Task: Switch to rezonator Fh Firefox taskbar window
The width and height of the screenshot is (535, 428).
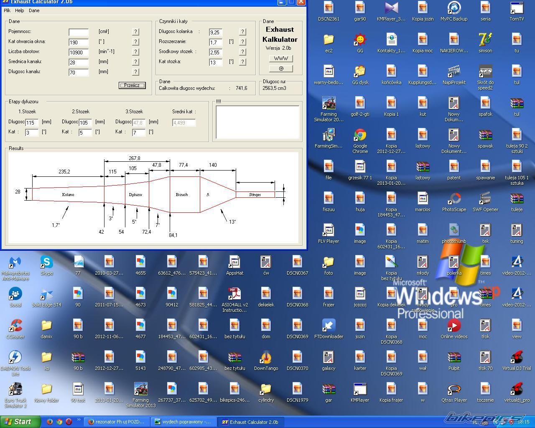Action: 116,422
